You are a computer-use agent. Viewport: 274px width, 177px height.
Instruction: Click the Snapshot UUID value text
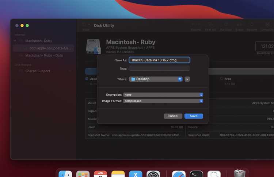[x=247, y=135]
